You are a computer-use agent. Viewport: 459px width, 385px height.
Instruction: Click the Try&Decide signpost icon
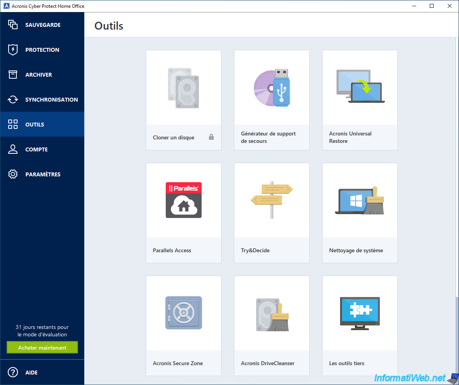272,200
